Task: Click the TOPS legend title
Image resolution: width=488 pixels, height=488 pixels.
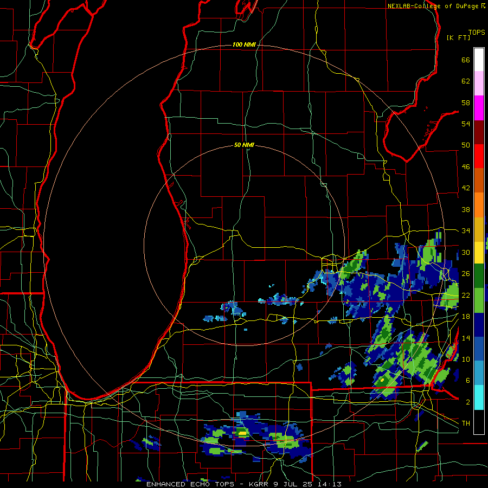Action: tap(477, 33)
